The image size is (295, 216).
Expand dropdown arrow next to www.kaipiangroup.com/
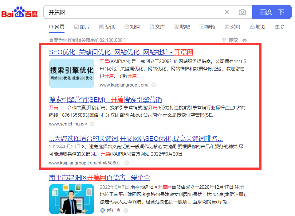[154, 85]
